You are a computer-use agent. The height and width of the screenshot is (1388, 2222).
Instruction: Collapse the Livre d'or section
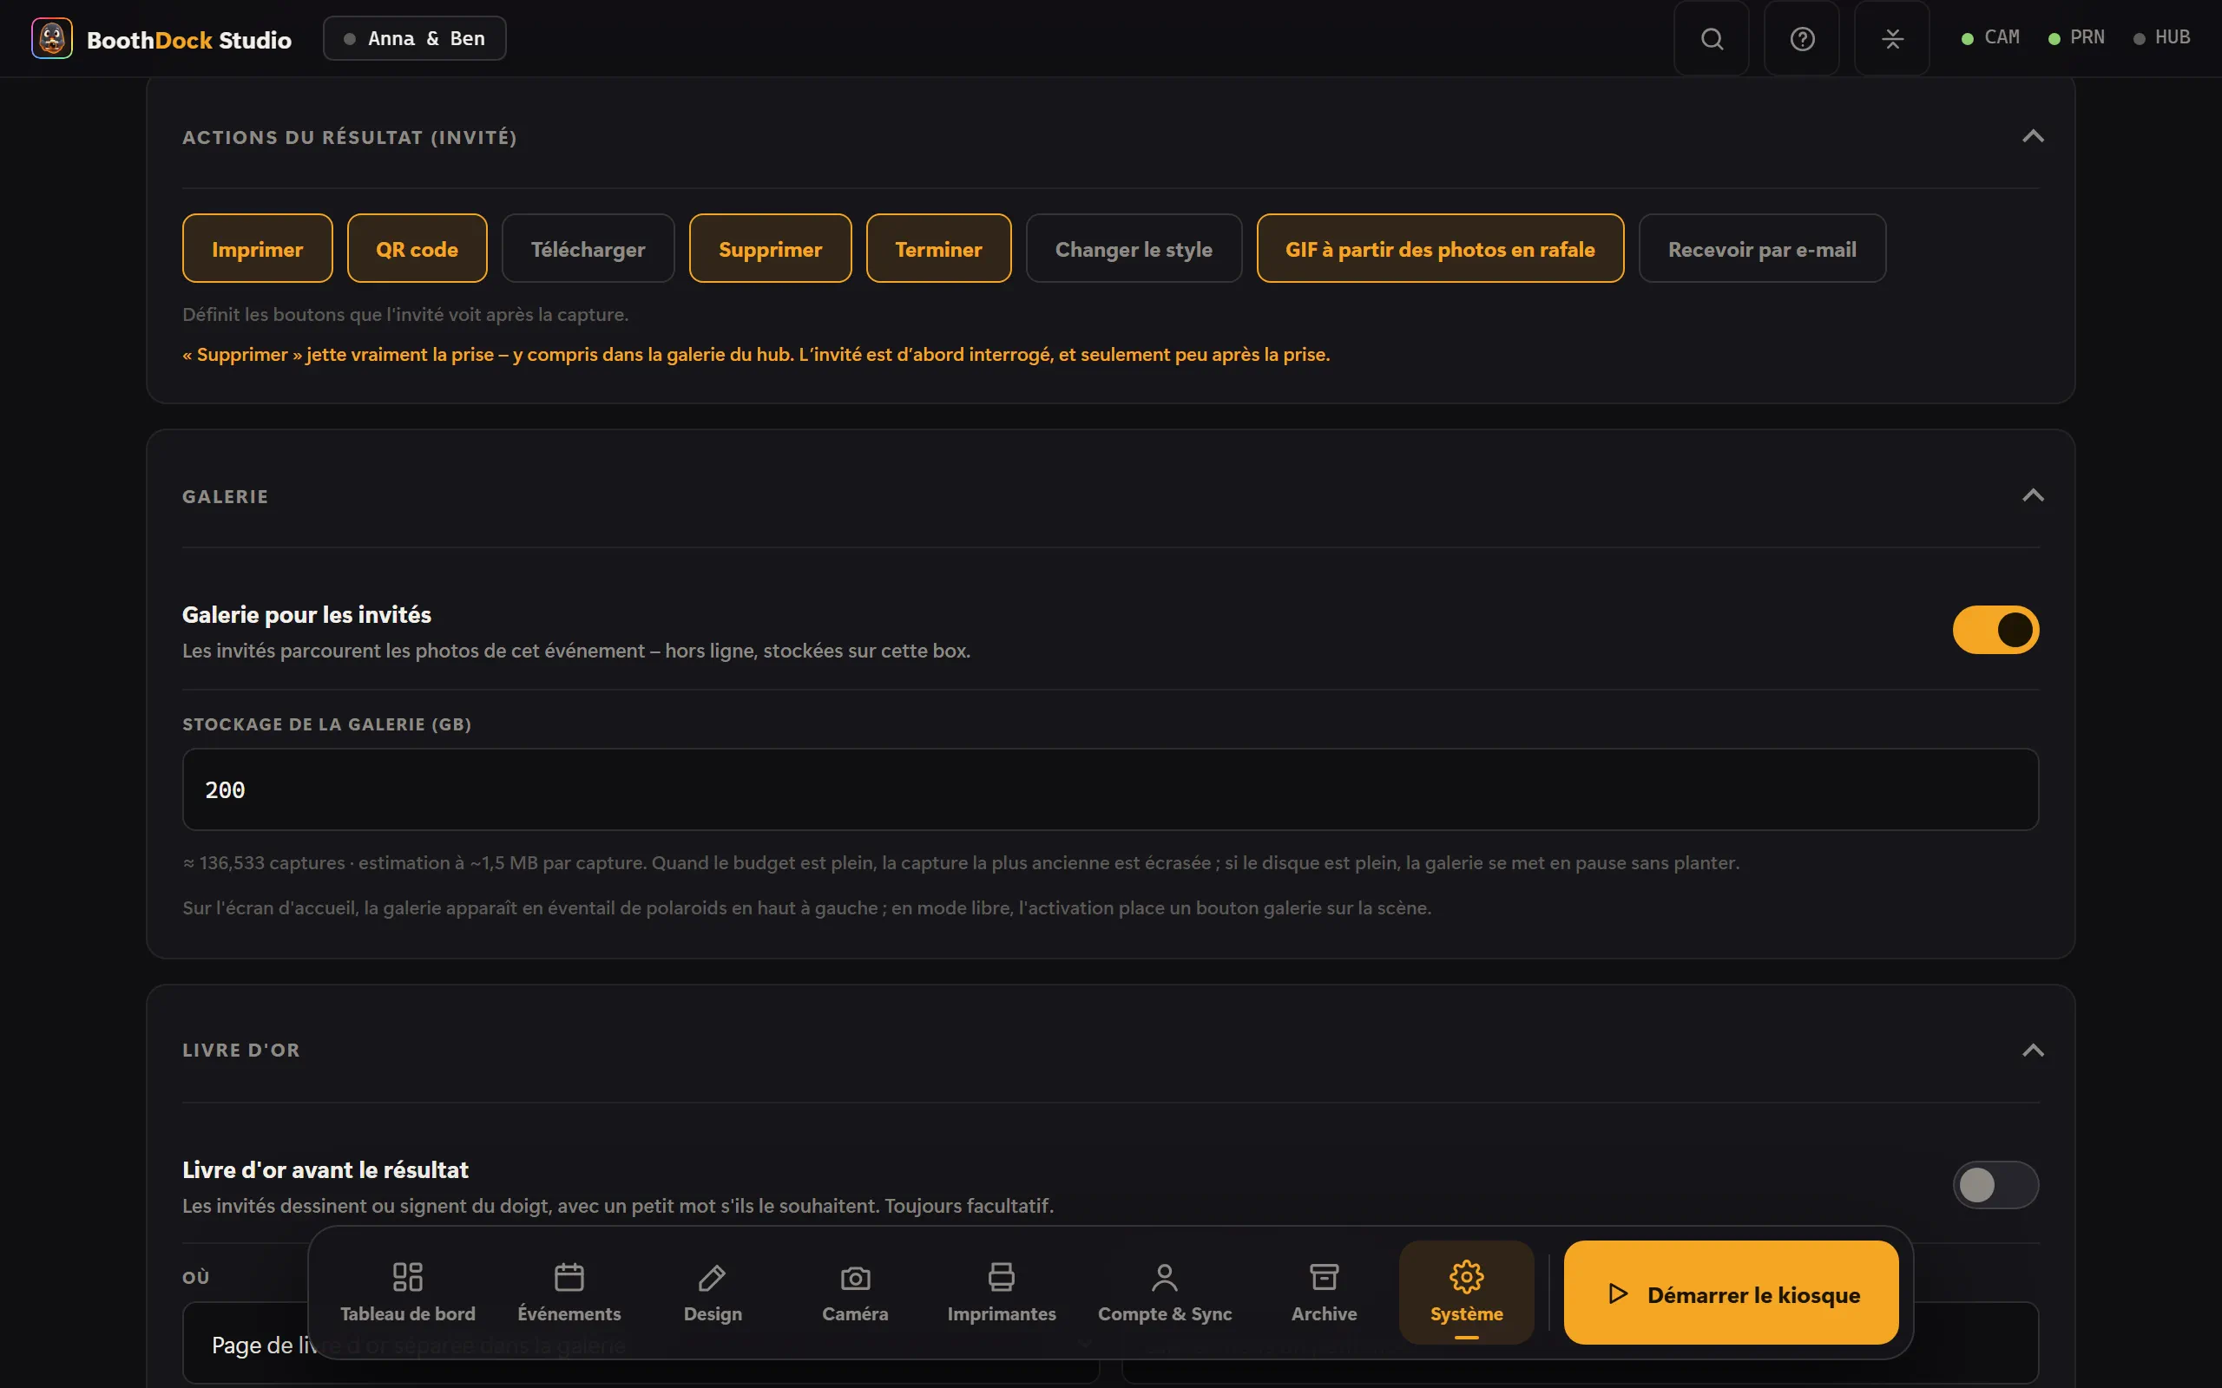2033,1051
